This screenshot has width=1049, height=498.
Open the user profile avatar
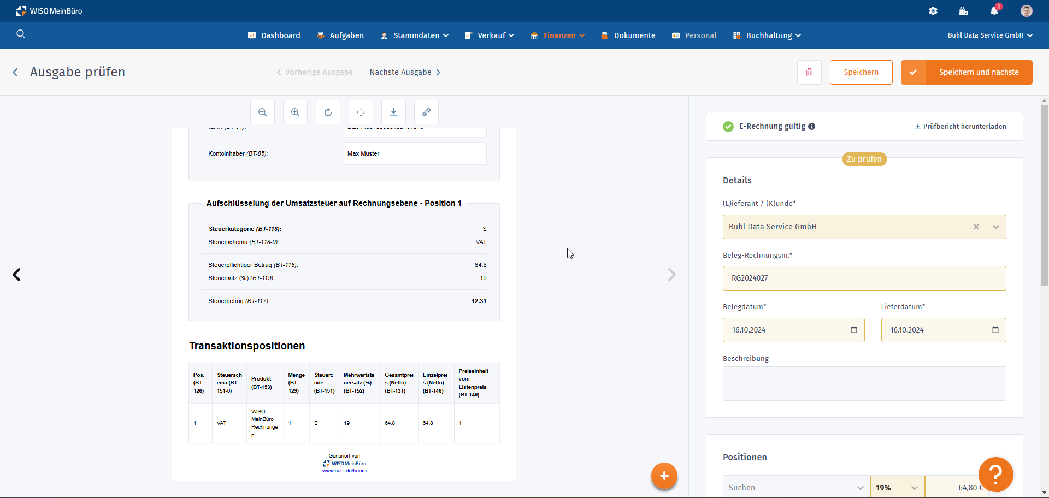tap(1027, 11)
